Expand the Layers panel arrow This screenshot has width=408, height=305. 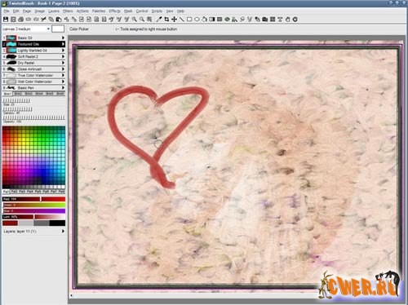(63, 232)
